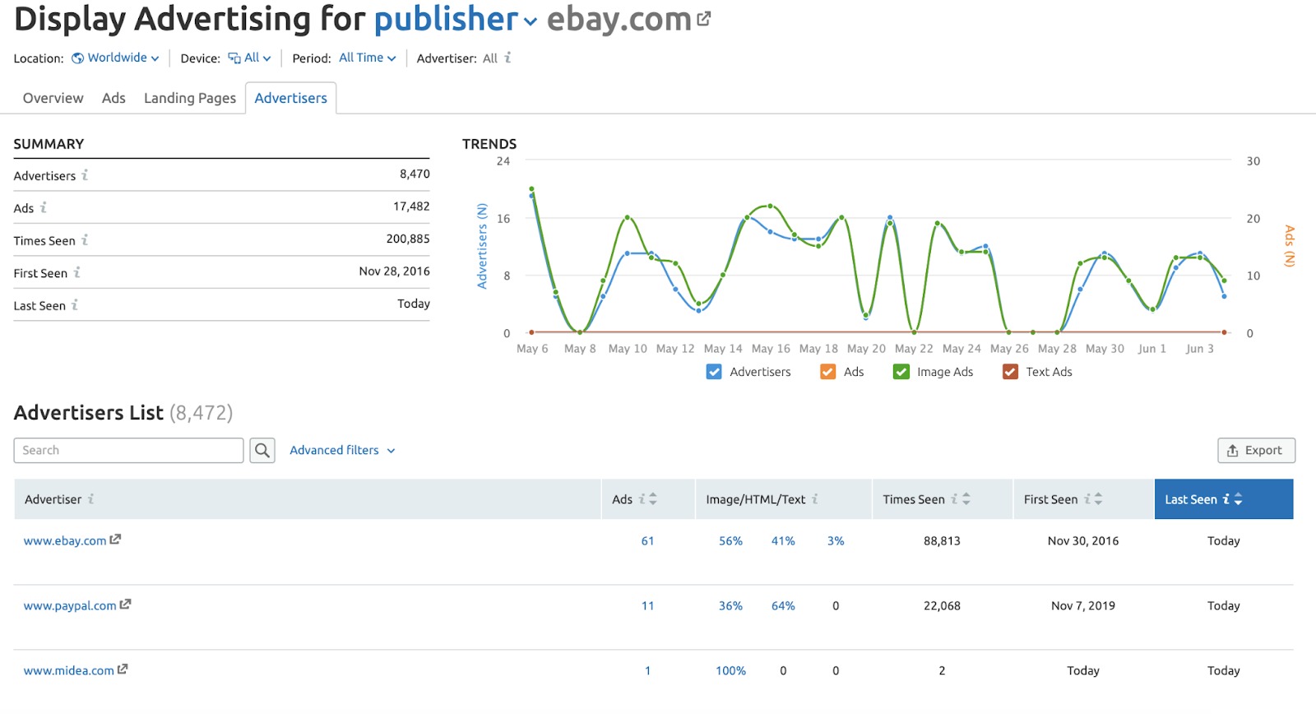Open www.ebay.com advertiser link
1316x714 pixels.
tap(65, 540)
